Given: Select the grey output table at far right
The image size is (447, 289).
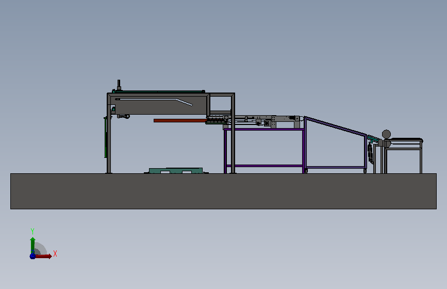Looking at the screenshot, I should pyautogui.click(x=403, y=155).
